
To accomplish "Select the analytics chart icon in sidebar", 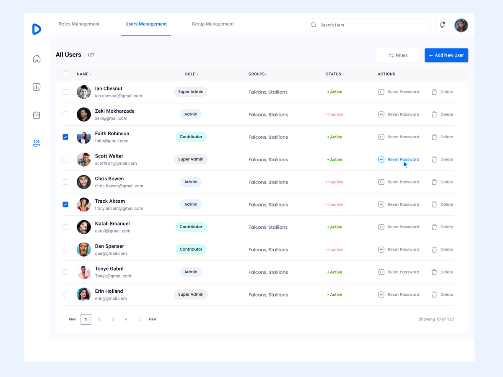I will (x=36, y=87).
